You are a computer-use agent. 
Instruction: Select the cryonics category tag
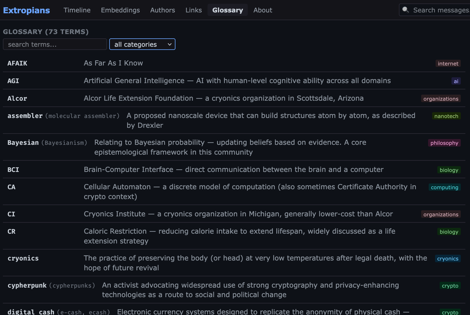click(447, 258)
